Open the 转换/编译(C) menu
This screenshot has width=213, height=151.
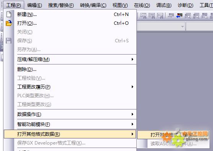(x=93, y=5)
